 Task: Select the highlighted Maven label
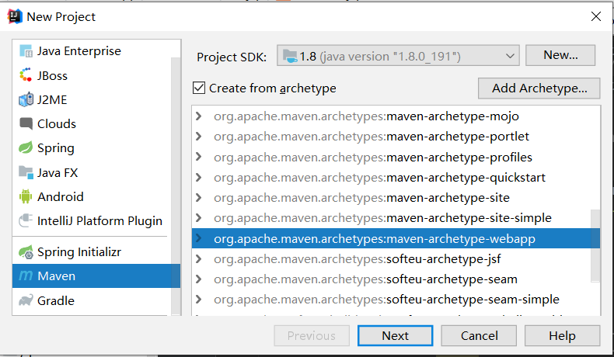pyautogui.click(x=56, y=276)
